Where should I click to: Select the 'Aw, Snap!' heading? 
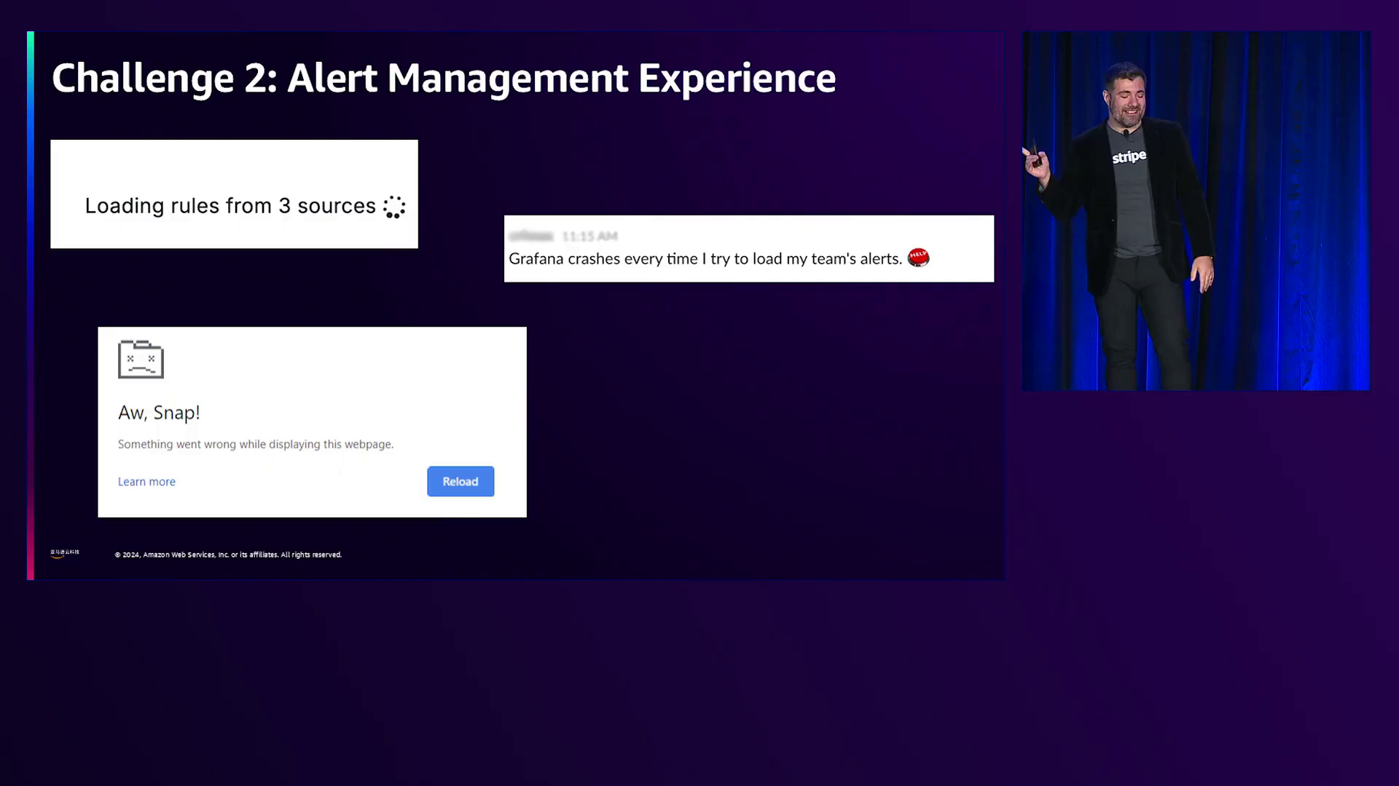pyautogui.click(x=159, y=413)
